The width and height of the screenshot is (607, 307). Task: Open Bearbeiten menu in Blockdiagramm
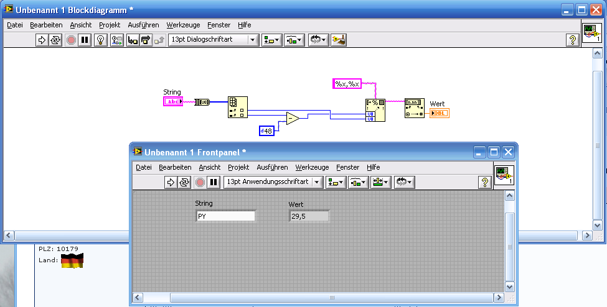coord(46,25)
